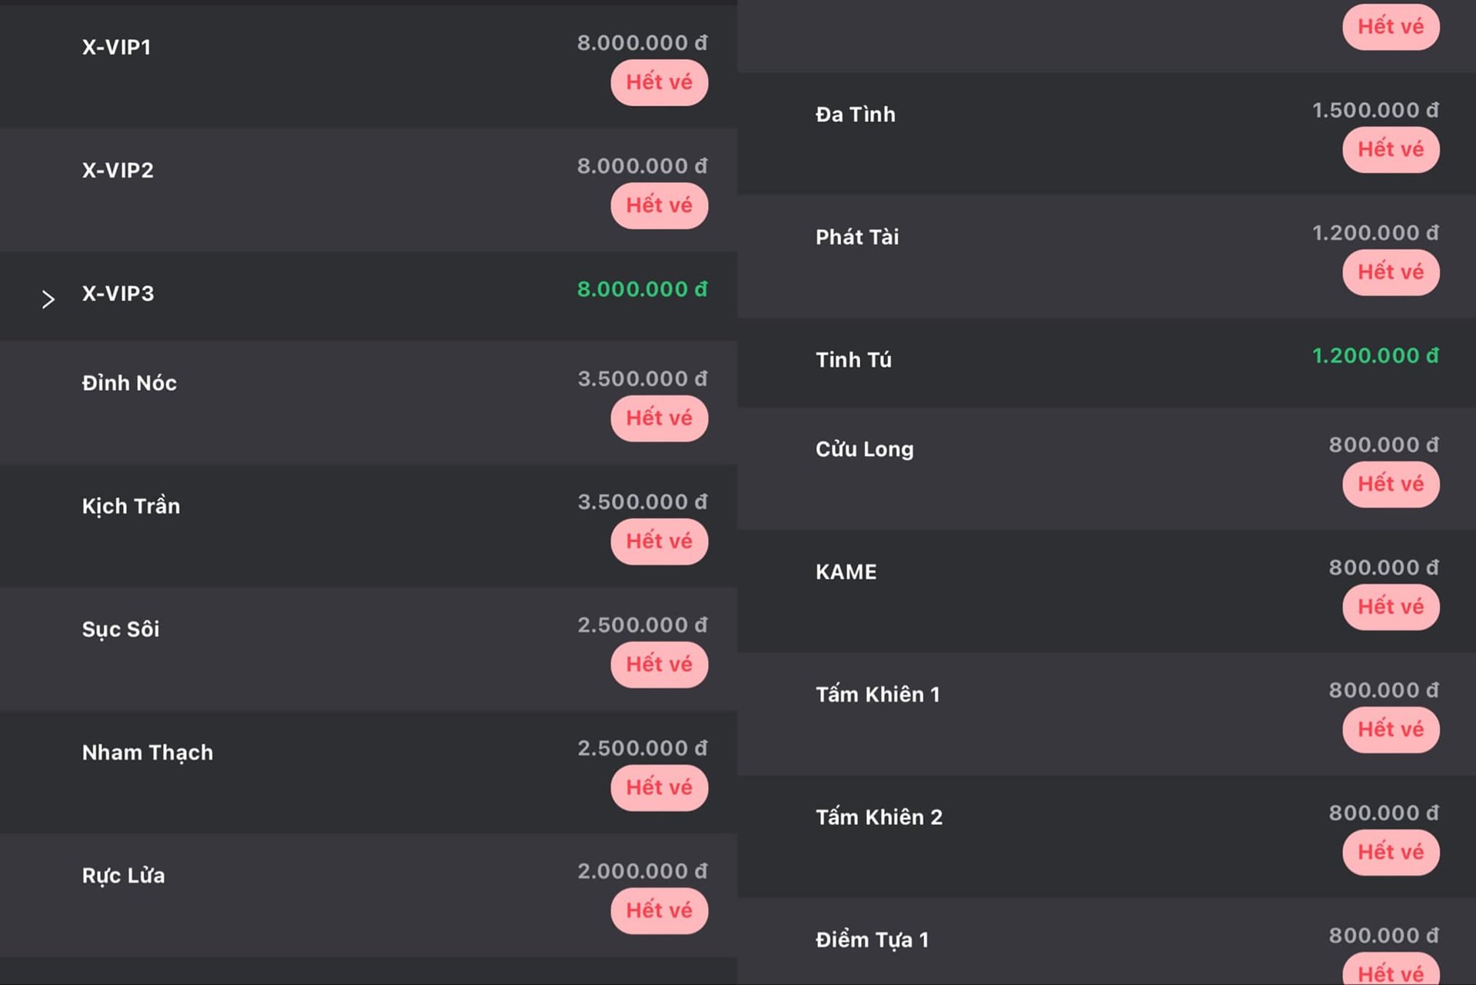The image size is (1476, 985).
Task: Click the Hết vé badge for Phát Tài
Action: pyautogui.click(x=1391, y=272)
